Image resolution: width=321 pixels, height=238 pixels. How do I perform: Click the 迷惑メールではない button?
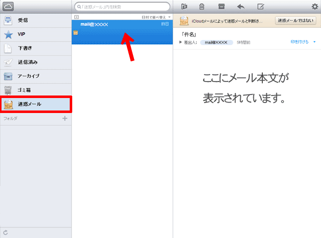[x=295, y=20]
